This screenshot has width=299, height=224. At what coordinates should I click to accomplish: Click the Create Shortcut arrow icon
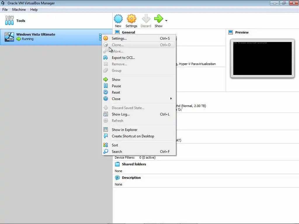pos(106,136)
